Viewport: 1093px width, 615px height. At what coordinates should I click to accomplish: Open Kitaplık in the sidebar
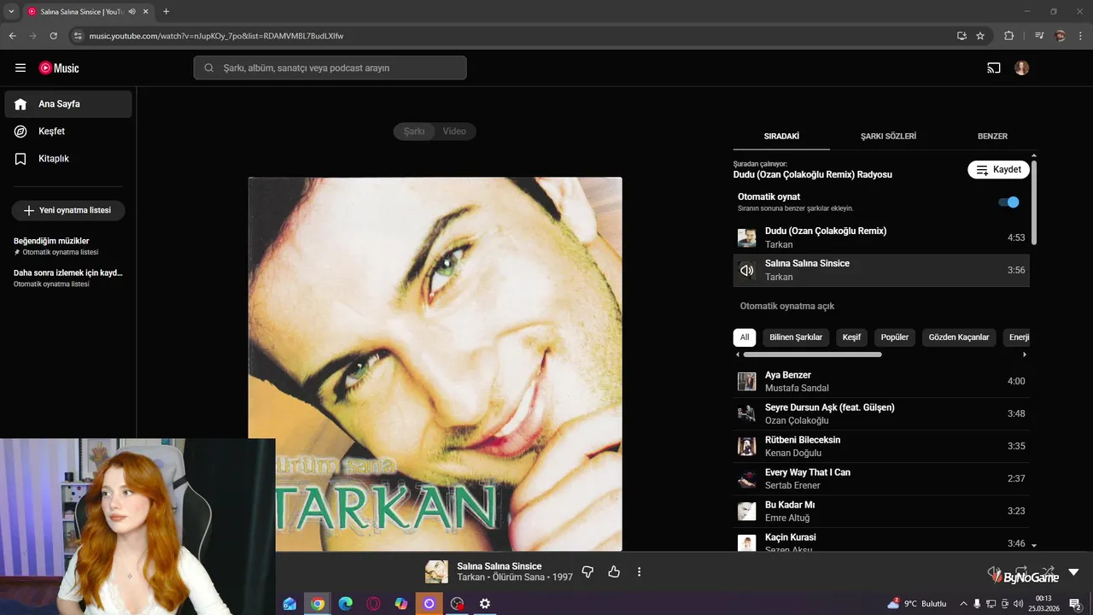(x=68, y=159)
